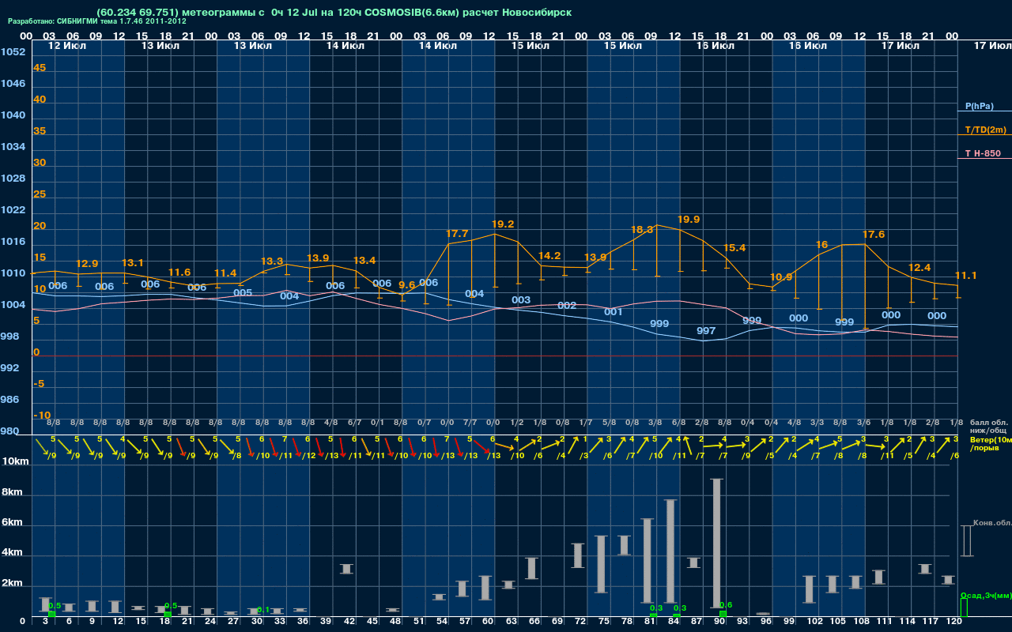The image size is (1012, 632).
Task: Click the 13.4 temperature value
Action: point(364,261)
